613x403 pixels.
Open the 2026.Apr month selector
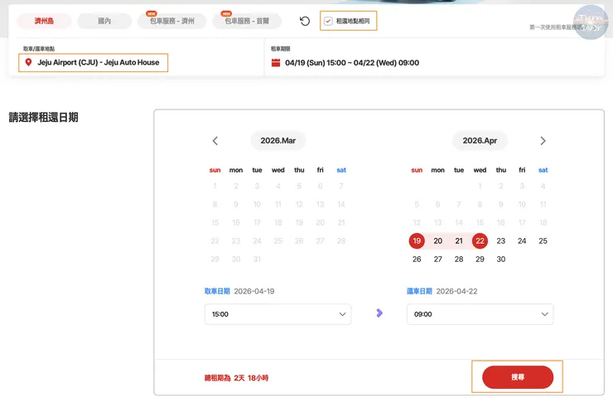click(x=480, y=141)
